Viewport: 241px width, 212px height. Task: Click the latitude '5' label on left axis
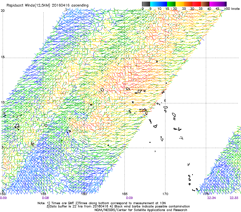(x=3, y=147)
